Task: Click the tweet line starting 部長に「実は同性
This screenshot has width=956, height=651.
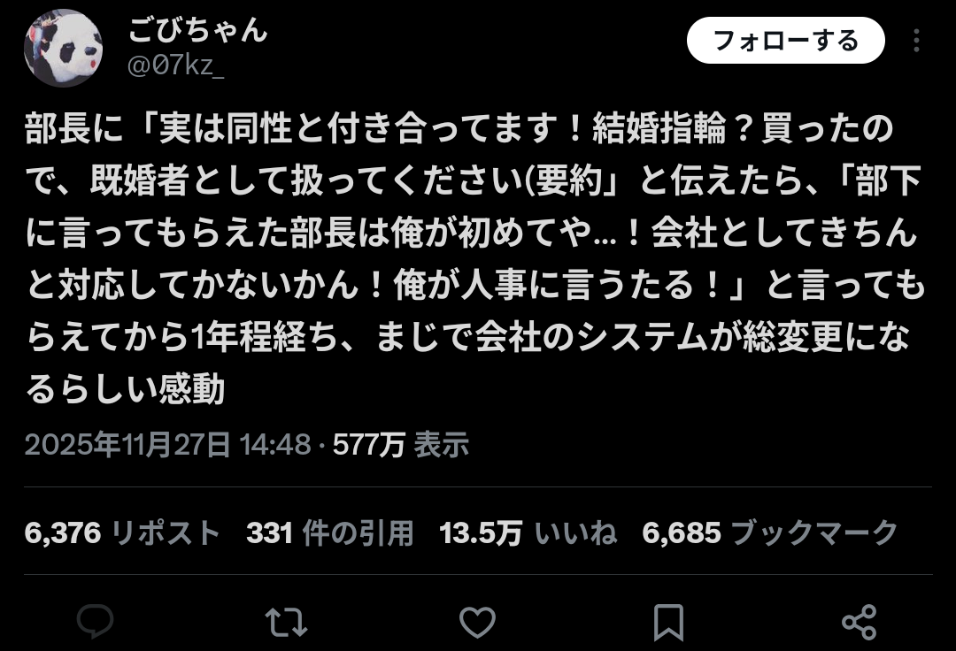Action: coord(459,128)
